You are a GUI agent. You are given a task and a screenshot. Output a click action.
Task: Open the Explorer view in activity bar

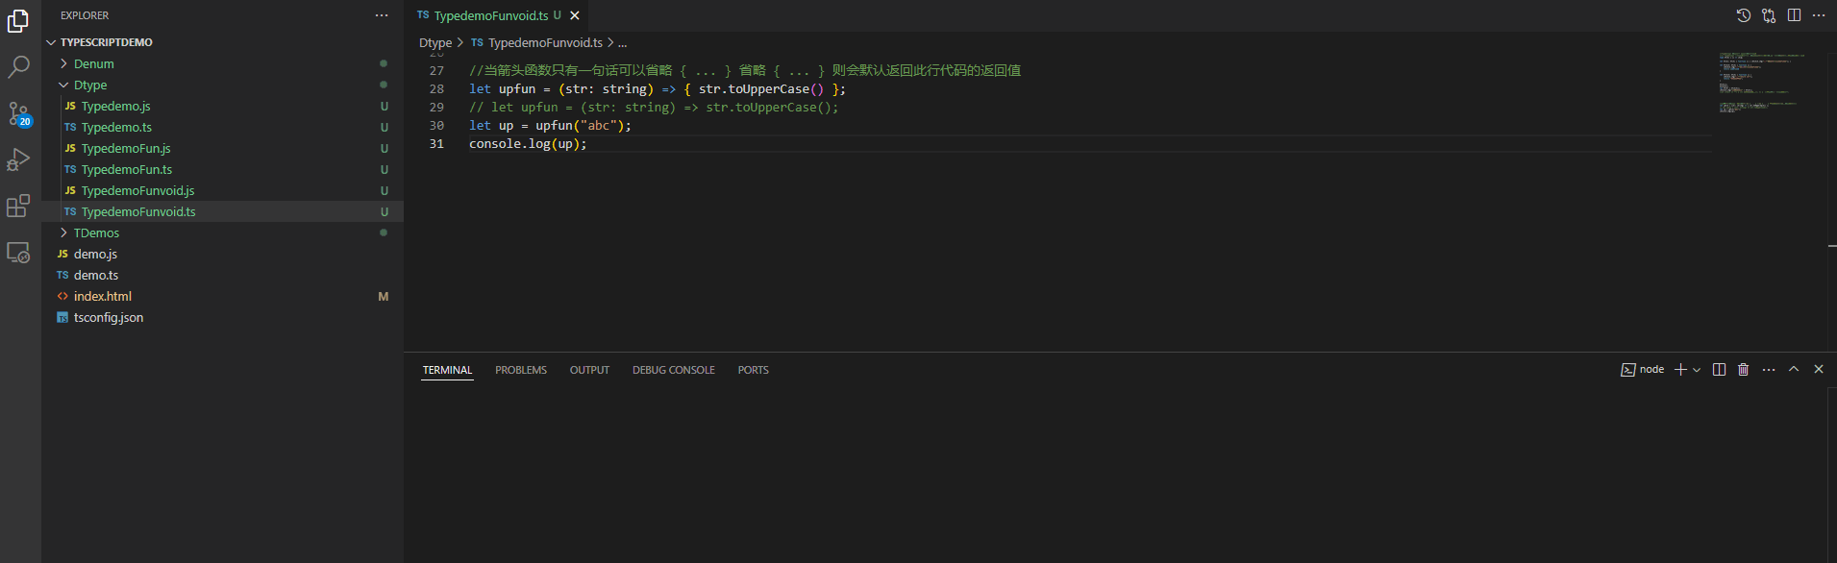(18, 20)
